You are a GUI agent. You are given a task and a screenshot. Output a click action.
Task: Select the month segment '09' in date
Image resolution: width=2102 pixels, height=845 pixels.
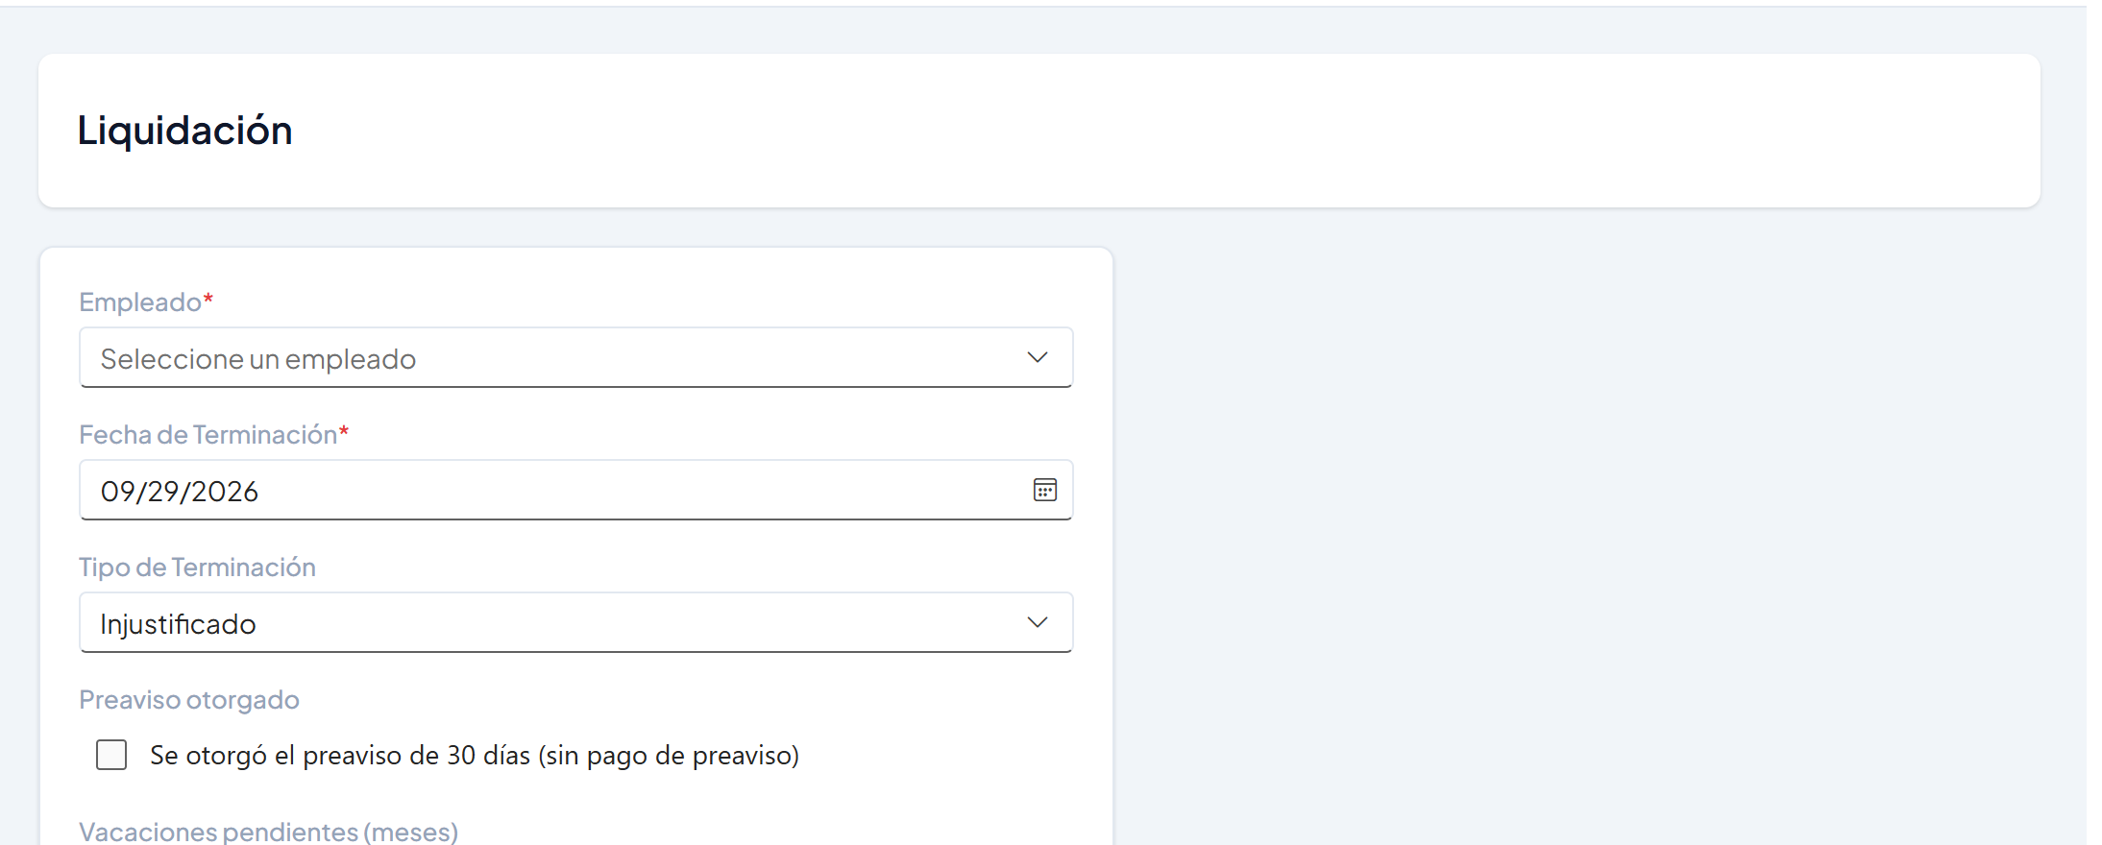coord(117,492)
